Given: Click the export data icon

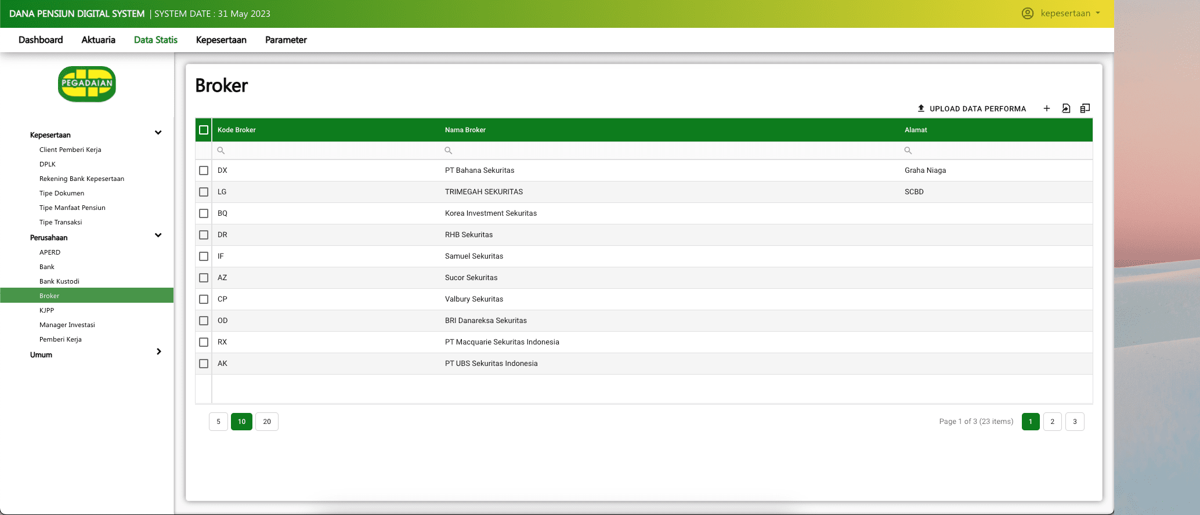Looking at the screenshot, I should click(1066, 108).
